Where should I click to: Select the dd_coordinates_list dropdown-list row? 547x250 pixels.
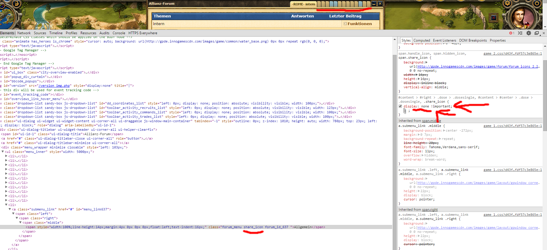196,103
